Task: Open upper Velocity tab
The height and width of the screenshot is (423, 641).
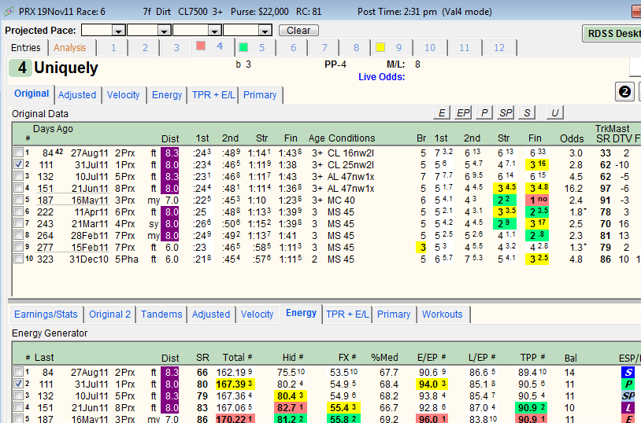Action: coord(124,94)
